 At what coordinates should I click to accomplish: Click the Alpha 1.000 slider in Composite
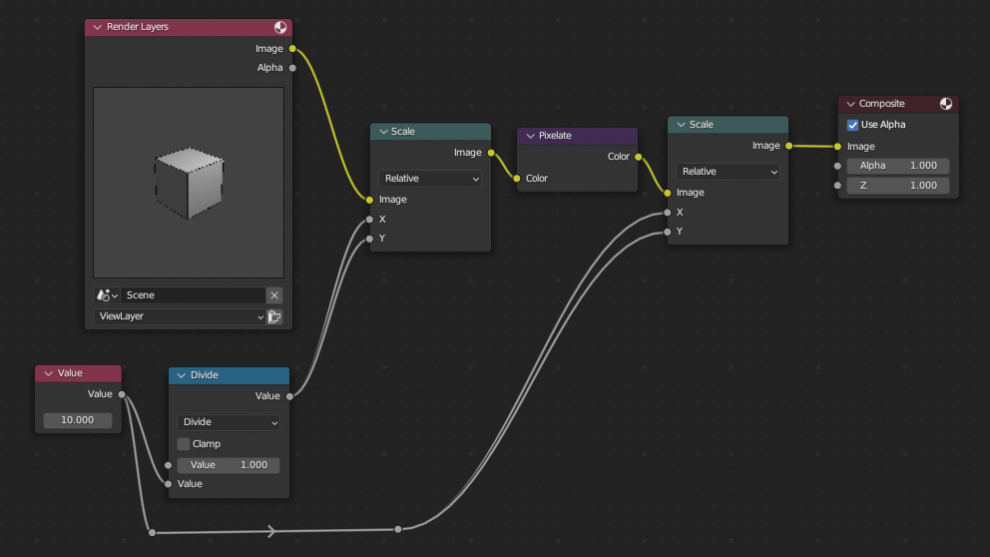[x=898, y=166]
